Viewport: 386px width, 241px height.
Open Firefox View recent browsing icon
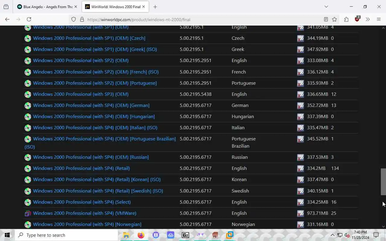pos(6,7)
